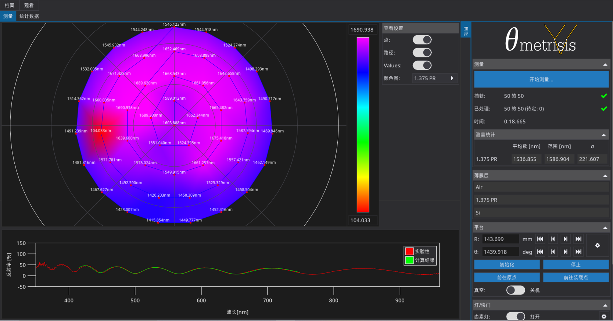
Task: Switch to the 统计数据 tab
Action: point(29,16)
